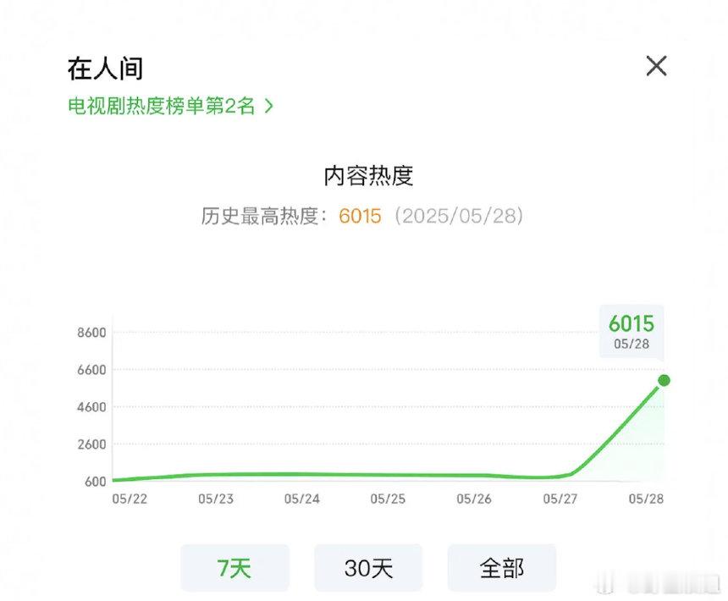Show 全部 history range
Viewport: 728px width, 601px height.
tap(502, 568)
